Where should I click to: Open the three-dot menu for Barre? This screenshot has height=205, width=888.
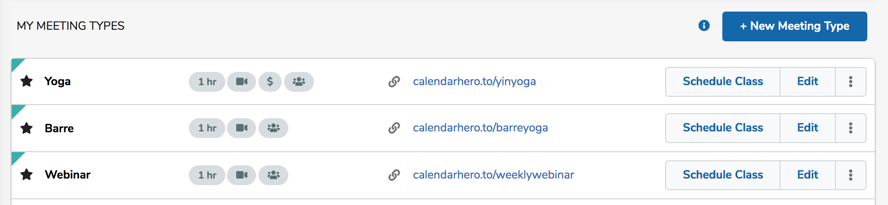(x=850, y=128)
